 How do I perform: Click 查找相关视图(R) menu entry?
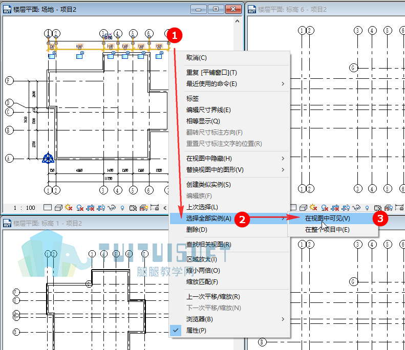tap(229, 245)
